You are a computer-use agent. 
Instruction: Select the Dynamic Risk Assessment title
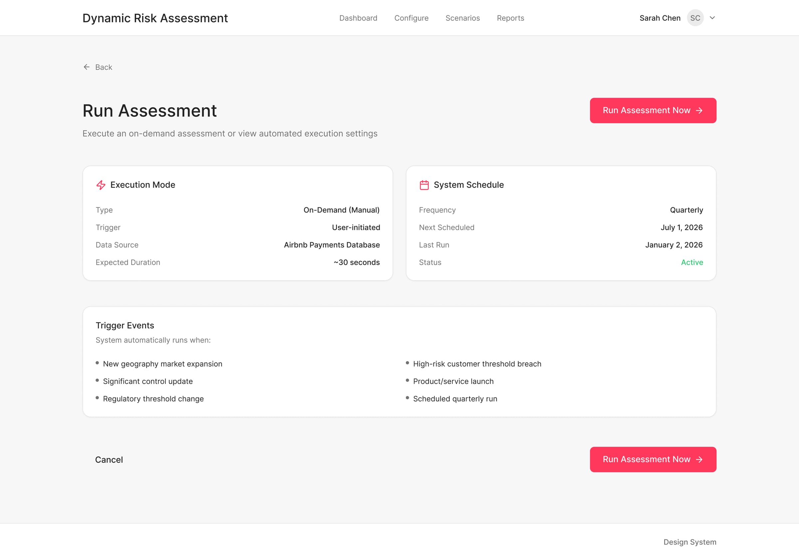coord(155,18)
